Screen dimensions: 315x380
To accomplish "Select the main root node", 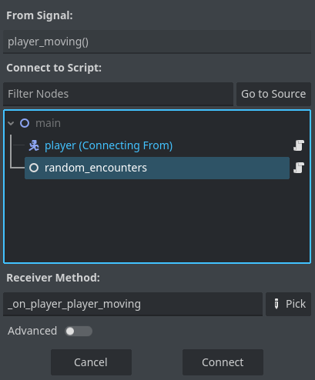I will (x=48, y=123).
